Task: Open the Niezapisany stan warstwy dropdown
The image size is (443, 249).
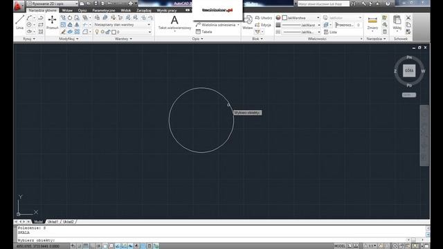Action: tap(123, 25)
